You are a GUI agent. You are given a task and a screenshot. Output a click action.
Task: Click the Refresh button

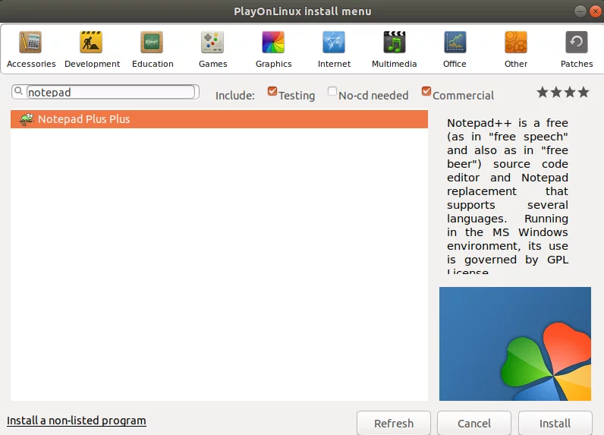(394, 423)
